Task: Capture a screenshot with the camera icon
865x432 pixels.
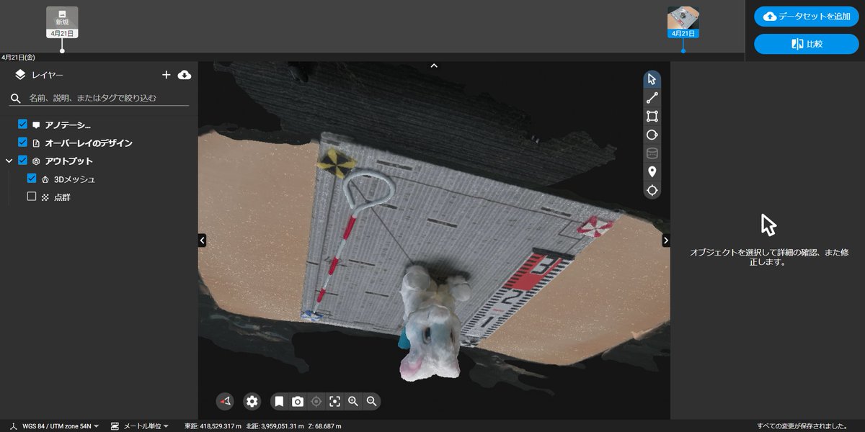Action: click(298, 401)
